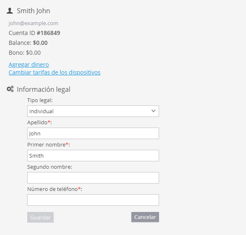This screenshot has height=235, width=246.
Task: Click the empty Segundo nombre field
Action: coord(93,178)
